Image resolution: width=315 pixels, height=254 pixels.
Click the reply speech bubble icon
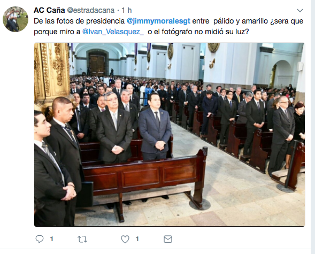[40, 239]
